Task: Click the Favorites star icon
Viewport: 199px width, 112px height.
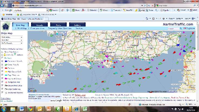Action: (4, 14)
